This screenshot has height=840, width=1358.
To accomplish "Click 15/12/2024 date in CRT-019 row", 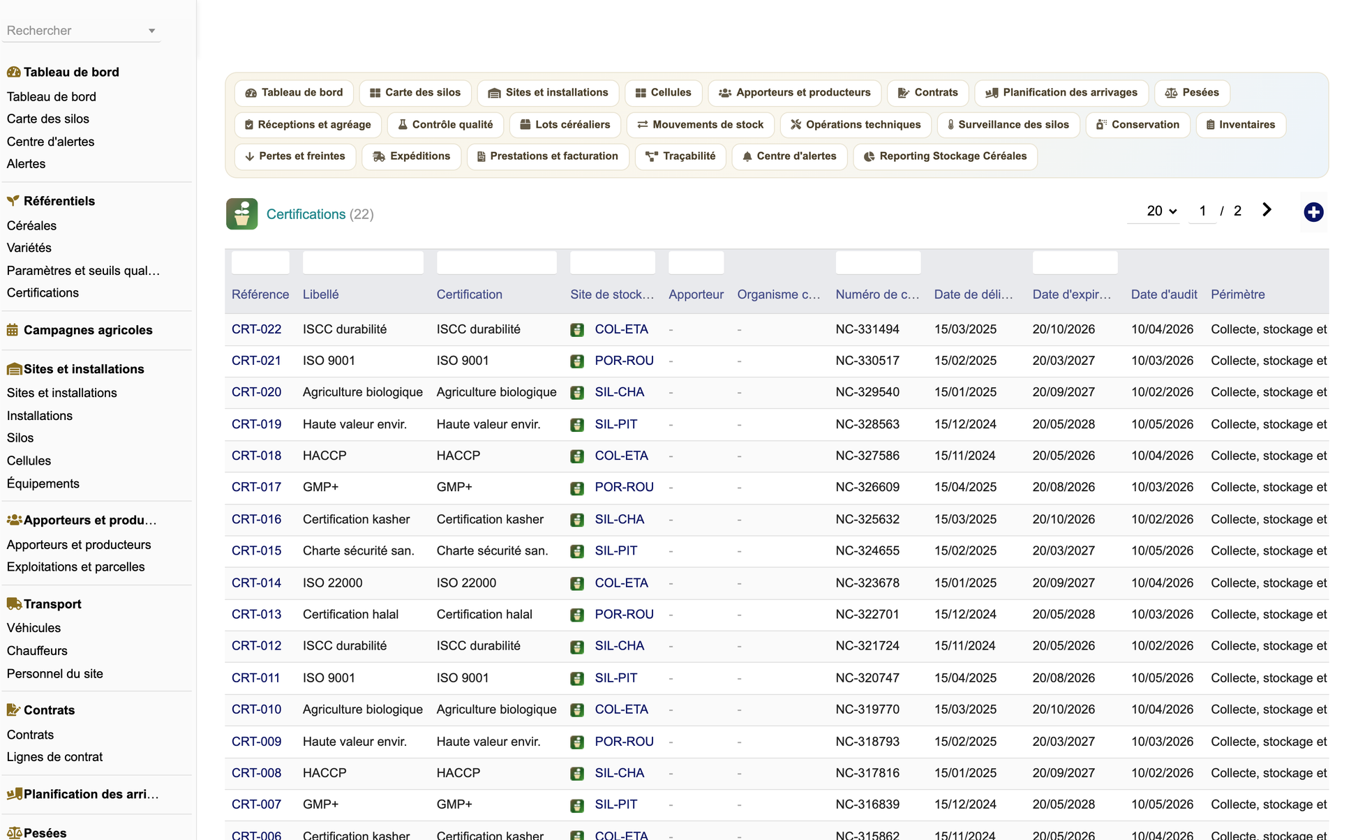I will tap(965, 424).
